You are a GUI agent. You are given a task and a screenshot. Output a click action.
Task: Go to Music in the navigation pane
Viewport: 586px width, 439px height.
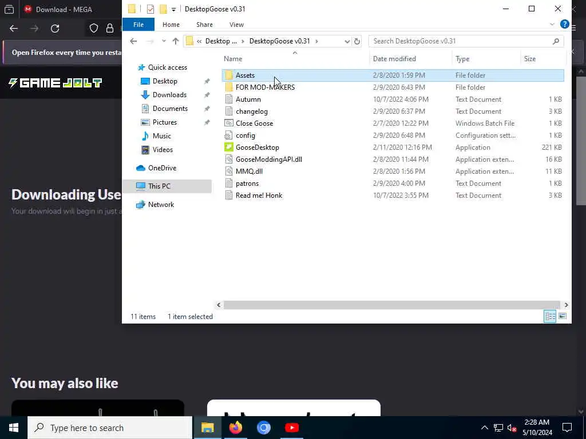[161, 136]
